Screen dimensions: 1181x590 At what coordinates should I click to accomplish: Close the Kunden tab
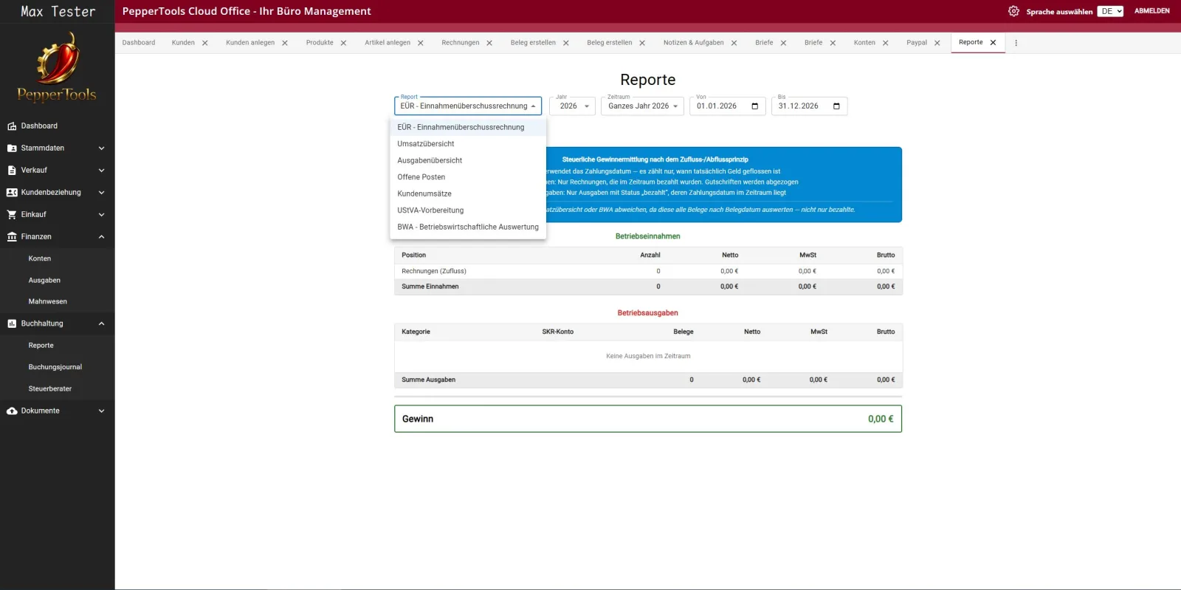click(x=204, y=43)
